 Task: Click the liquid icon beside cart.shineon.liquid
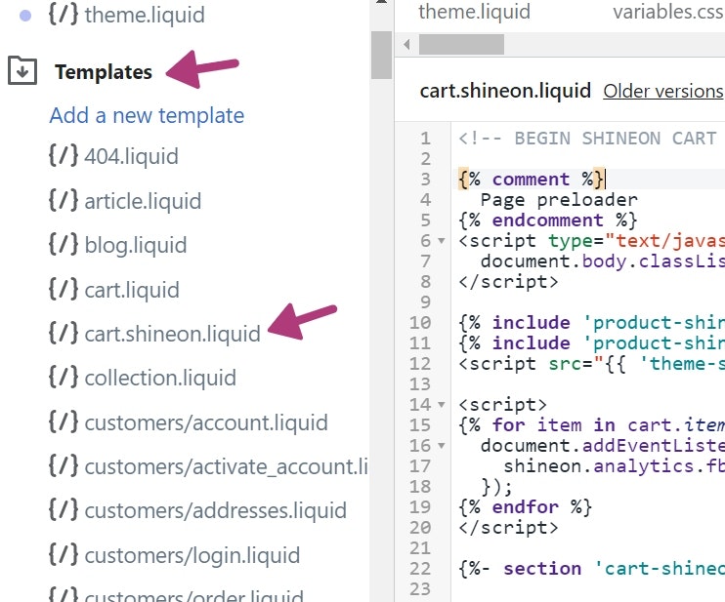pyautogui.click(x=63, y=334)
